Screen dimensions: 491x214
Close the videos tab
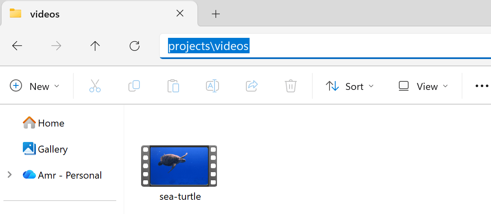tap(179, 13)
